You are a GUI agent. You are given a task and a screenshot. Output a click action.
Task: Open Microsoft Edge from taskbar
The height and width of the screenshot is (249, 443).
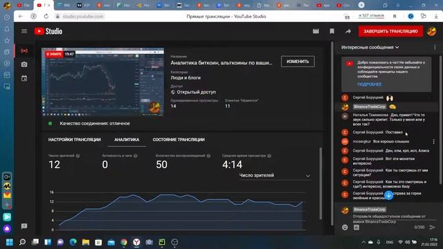tap(73, 242)
